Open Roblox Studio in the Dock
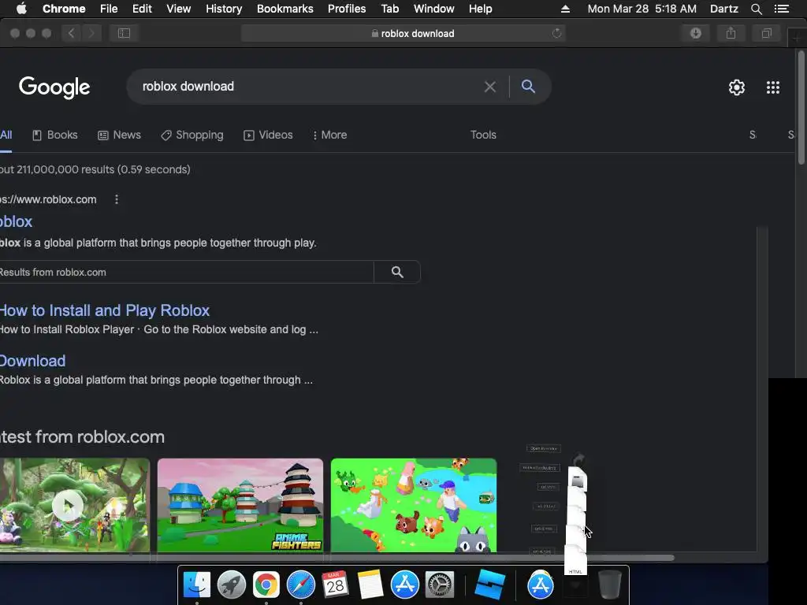The image size is (807, 605). pyautogui.click(x=490, y=585)
